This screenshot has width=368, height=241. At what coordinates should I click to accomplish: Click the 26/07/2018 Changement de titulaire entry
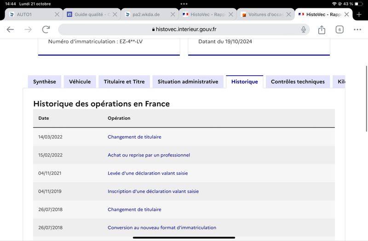tap(134, 210)
